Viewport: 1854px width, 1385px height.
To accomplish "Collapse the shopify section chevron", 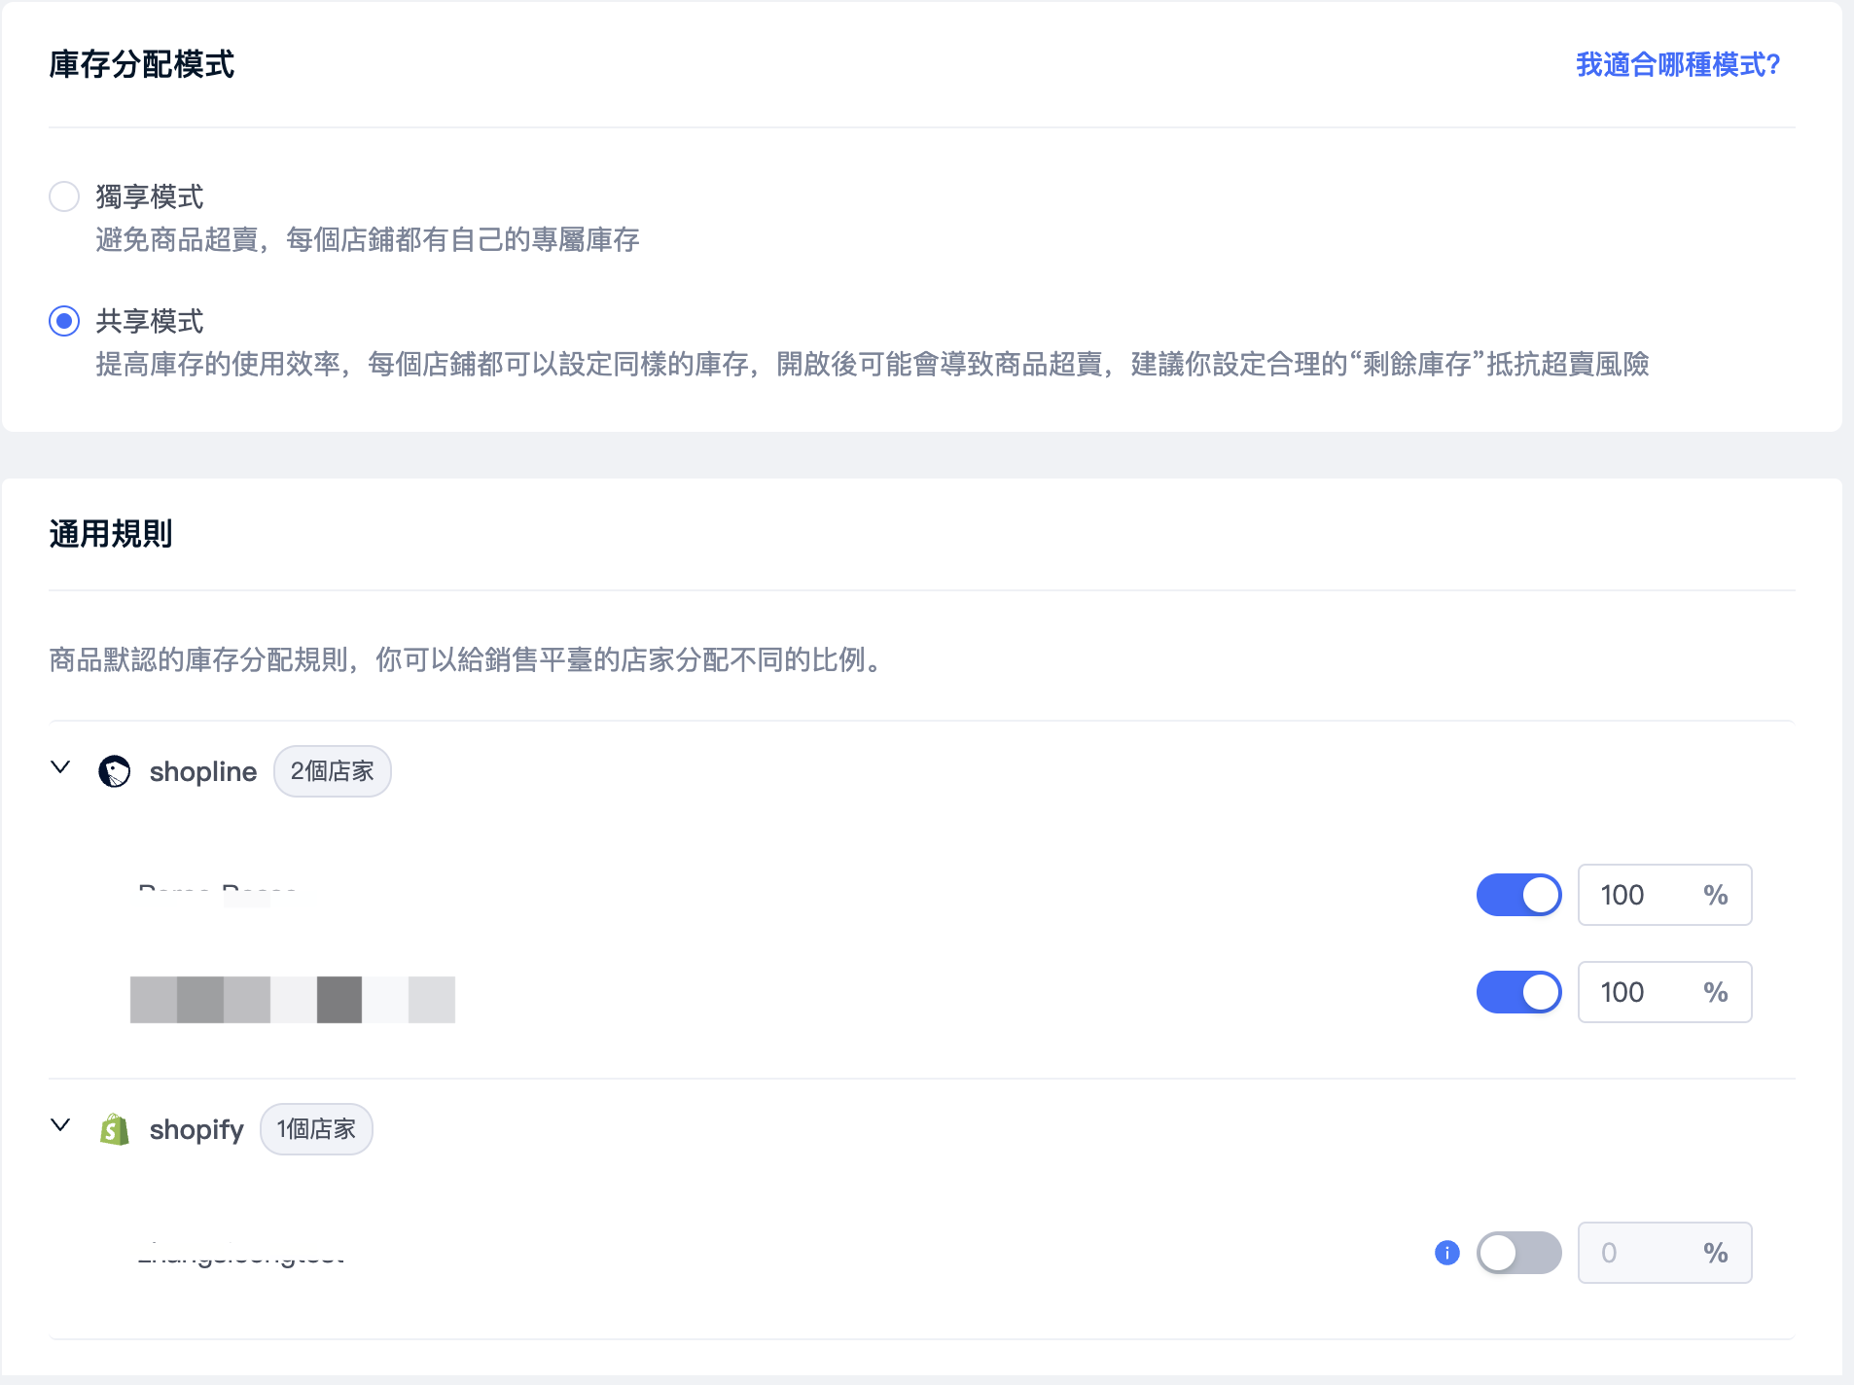I will [60, 1126].
